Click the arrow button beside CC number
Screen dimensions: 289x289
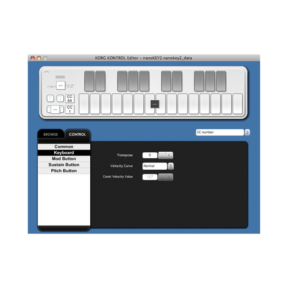pyautogui.click(x=247, y=132)
